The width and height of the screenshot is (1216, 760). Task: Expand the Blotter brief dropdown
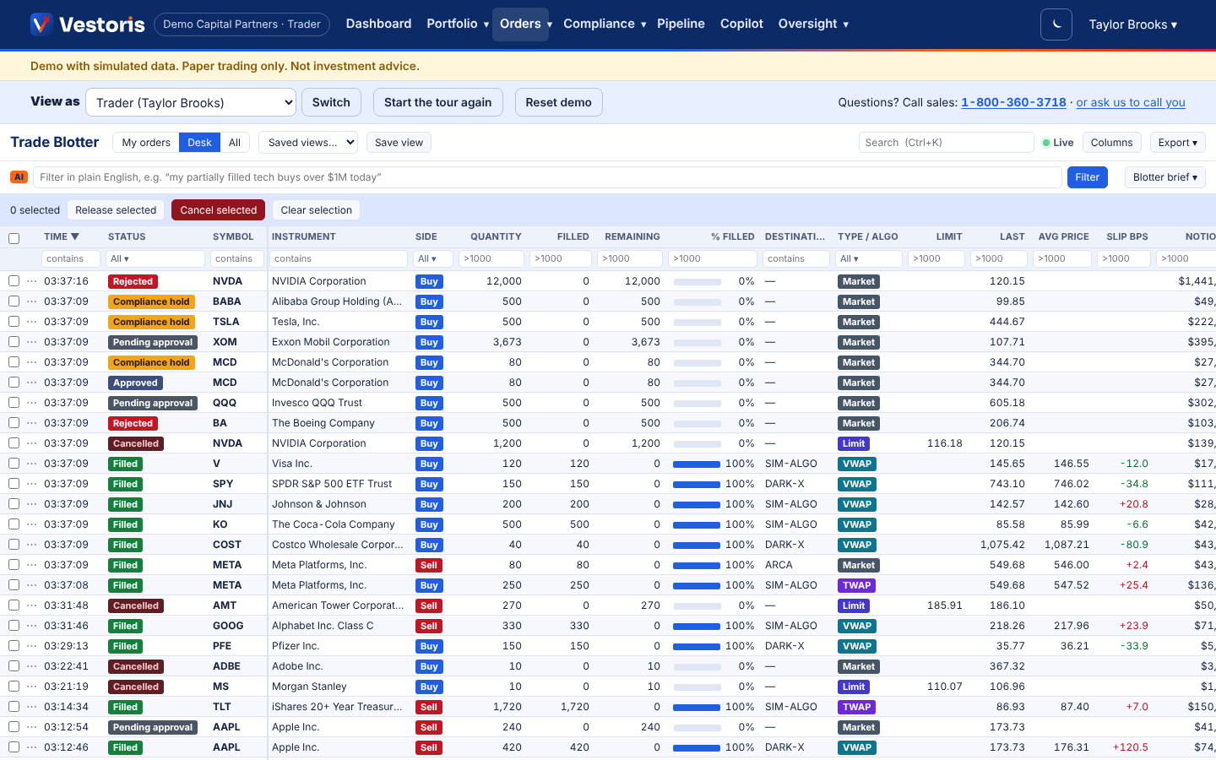[x=1164, y=177]
